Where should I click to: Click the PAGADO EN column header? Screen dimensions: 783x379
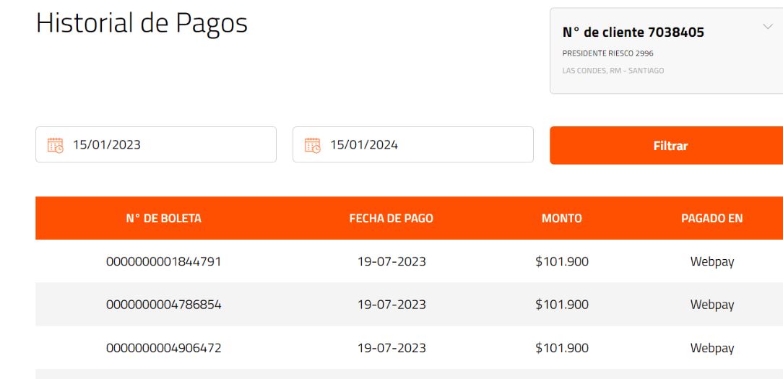pos(712,218)
